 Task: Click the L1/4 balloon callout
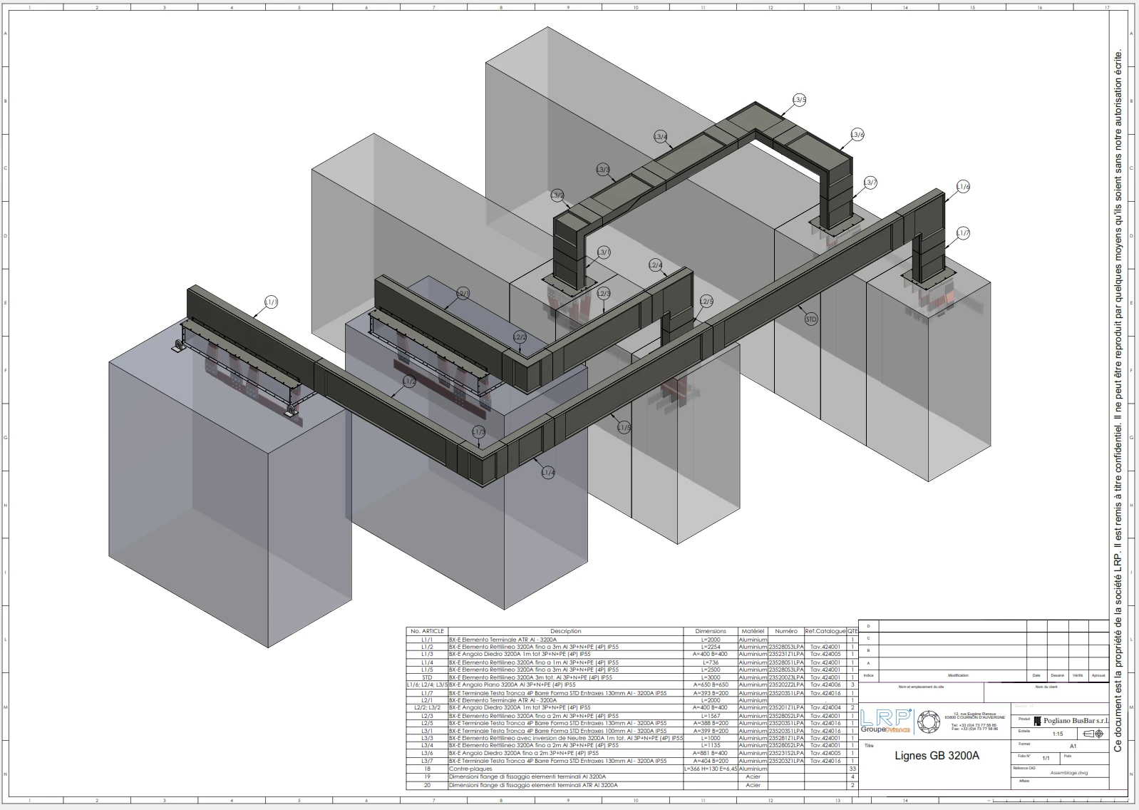click(548, 472)
